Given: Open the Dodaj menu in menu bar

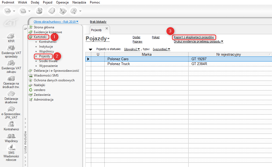Looking at the screenshot, I should (x=35, y=2).
